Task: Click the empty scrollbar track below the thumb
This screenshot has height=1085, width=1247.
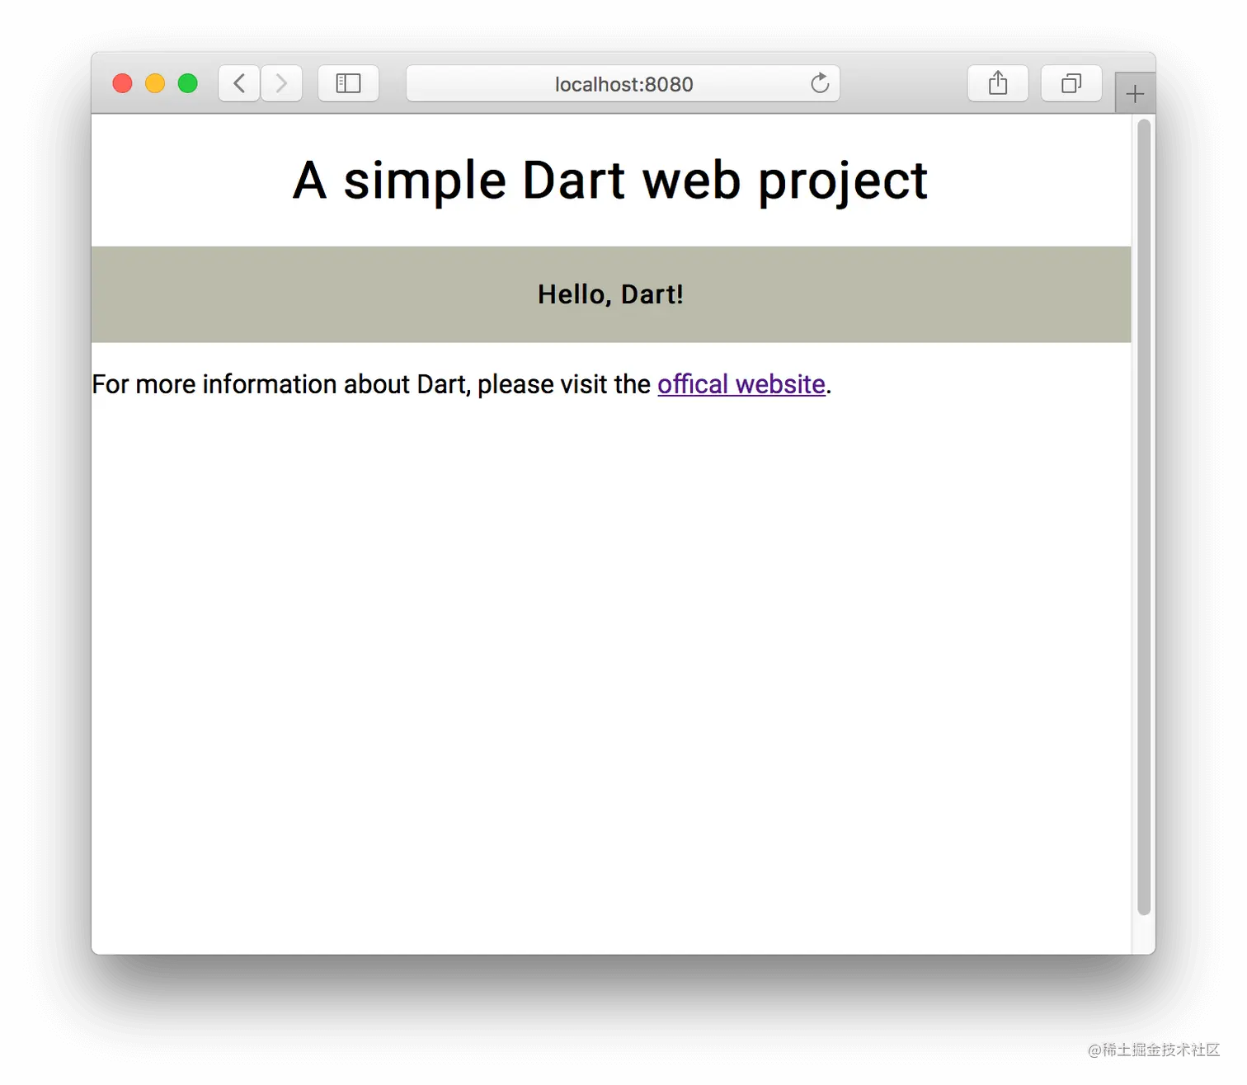Action: [1144, 934]
